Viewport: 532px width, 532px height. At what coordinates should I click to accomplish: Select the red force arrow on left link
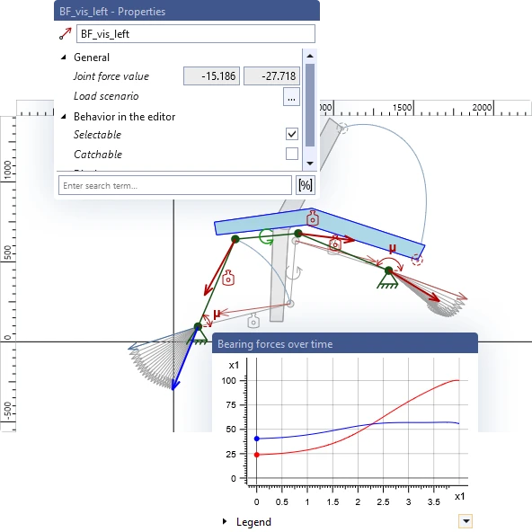pyautogui.click(x=220, y=268)
